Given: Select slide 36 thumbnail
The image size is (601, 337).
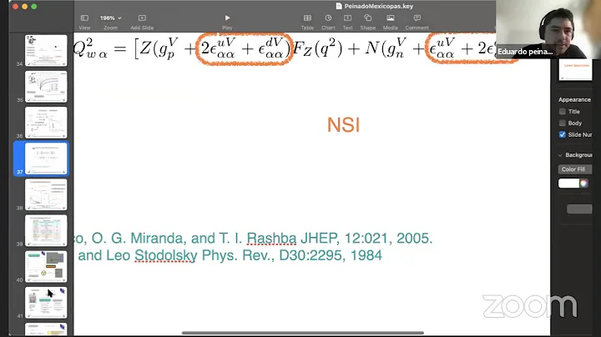Looking at the screenshot, I should pyautogui.click(x=46, y=123).
